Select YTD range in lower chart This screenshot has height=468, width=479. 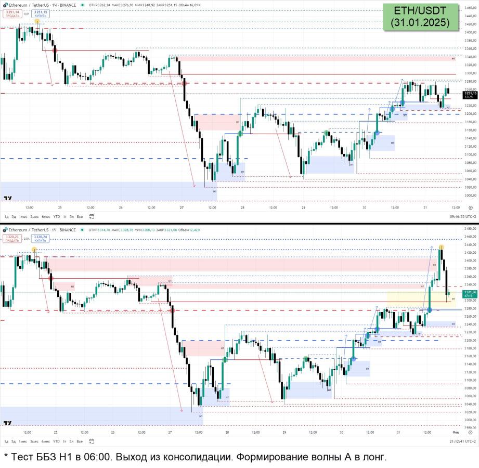[56, 441]
